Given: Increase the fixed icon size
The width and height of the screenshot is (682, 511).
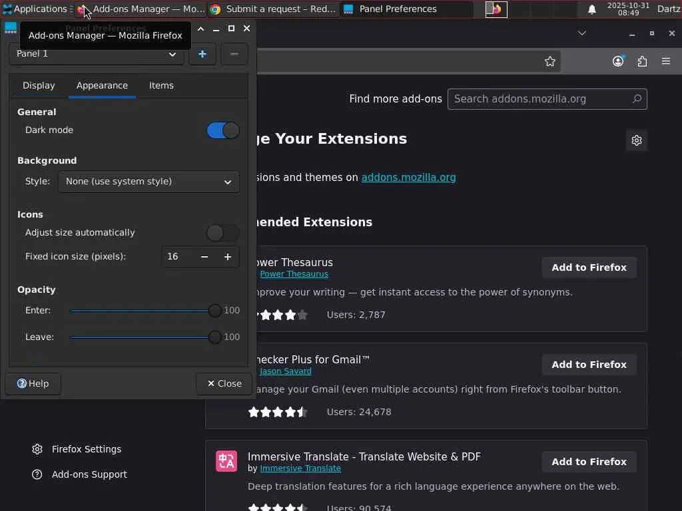Looking at the screenshot, I should coord(228,257).
